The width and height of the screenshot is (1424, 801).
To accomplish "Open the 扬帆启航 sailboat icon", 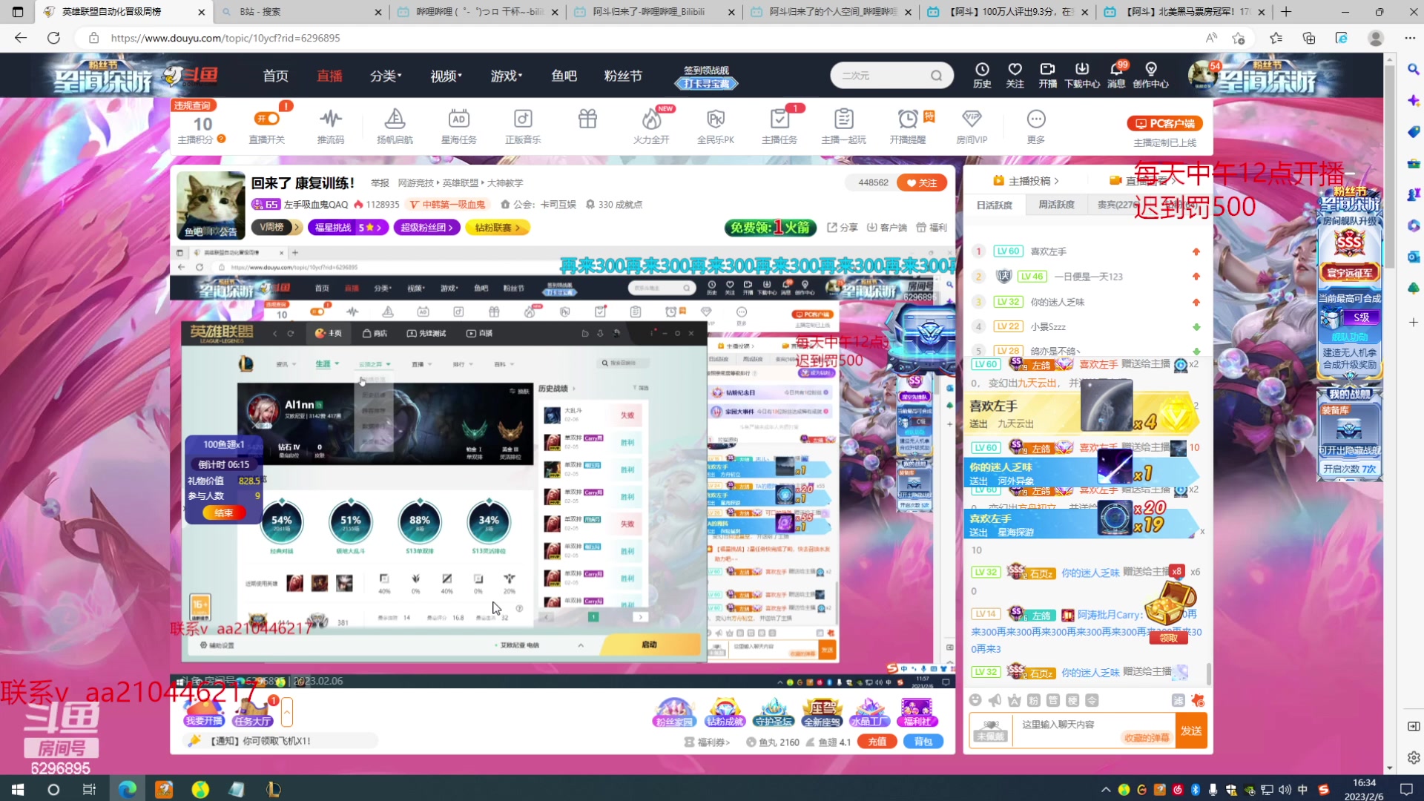I will tap(395, 125).
